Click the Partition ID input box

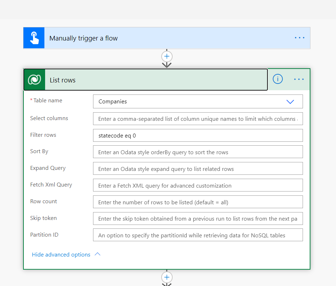(x=197, y=235)
